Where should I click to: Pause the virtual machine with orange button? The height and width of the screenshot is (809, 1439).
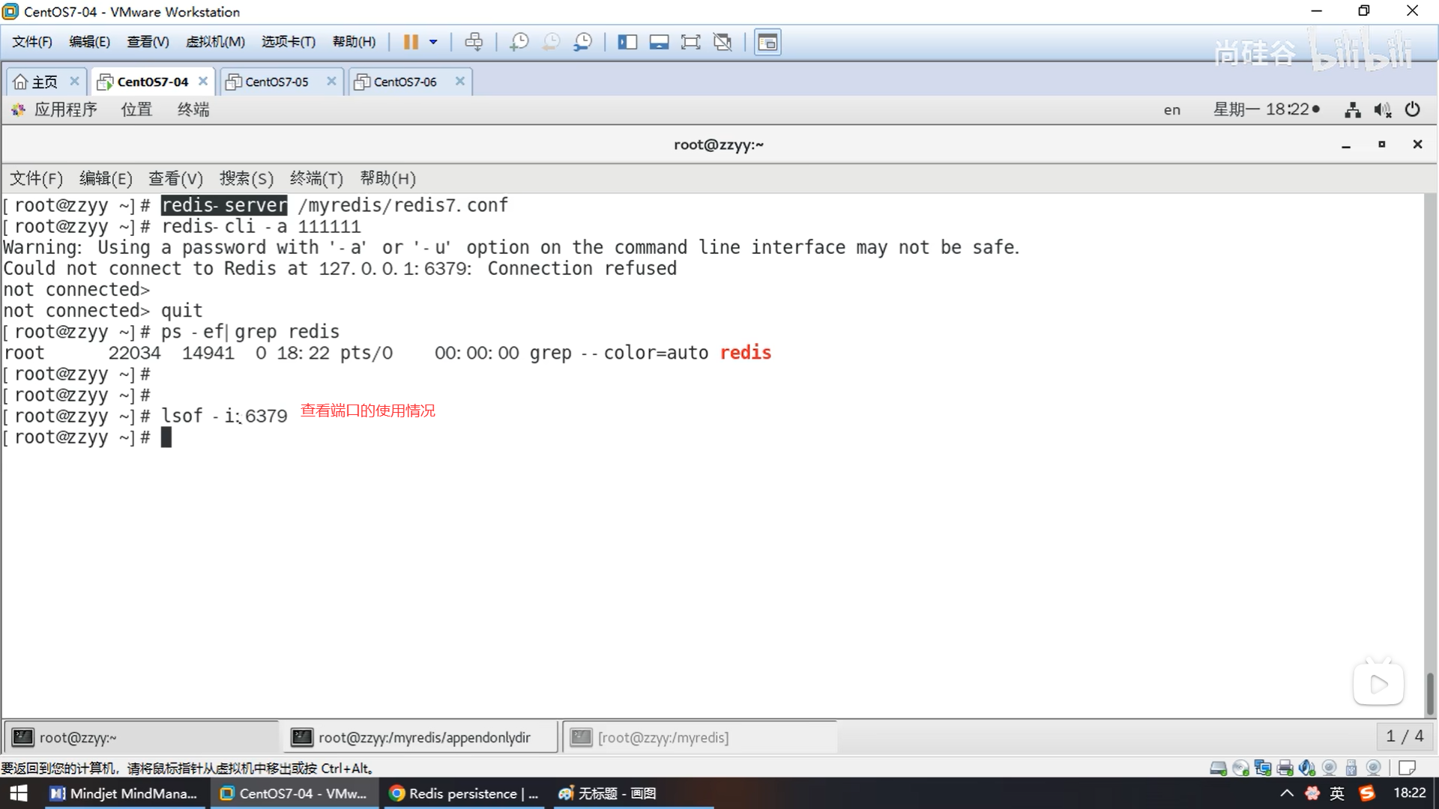411,42
